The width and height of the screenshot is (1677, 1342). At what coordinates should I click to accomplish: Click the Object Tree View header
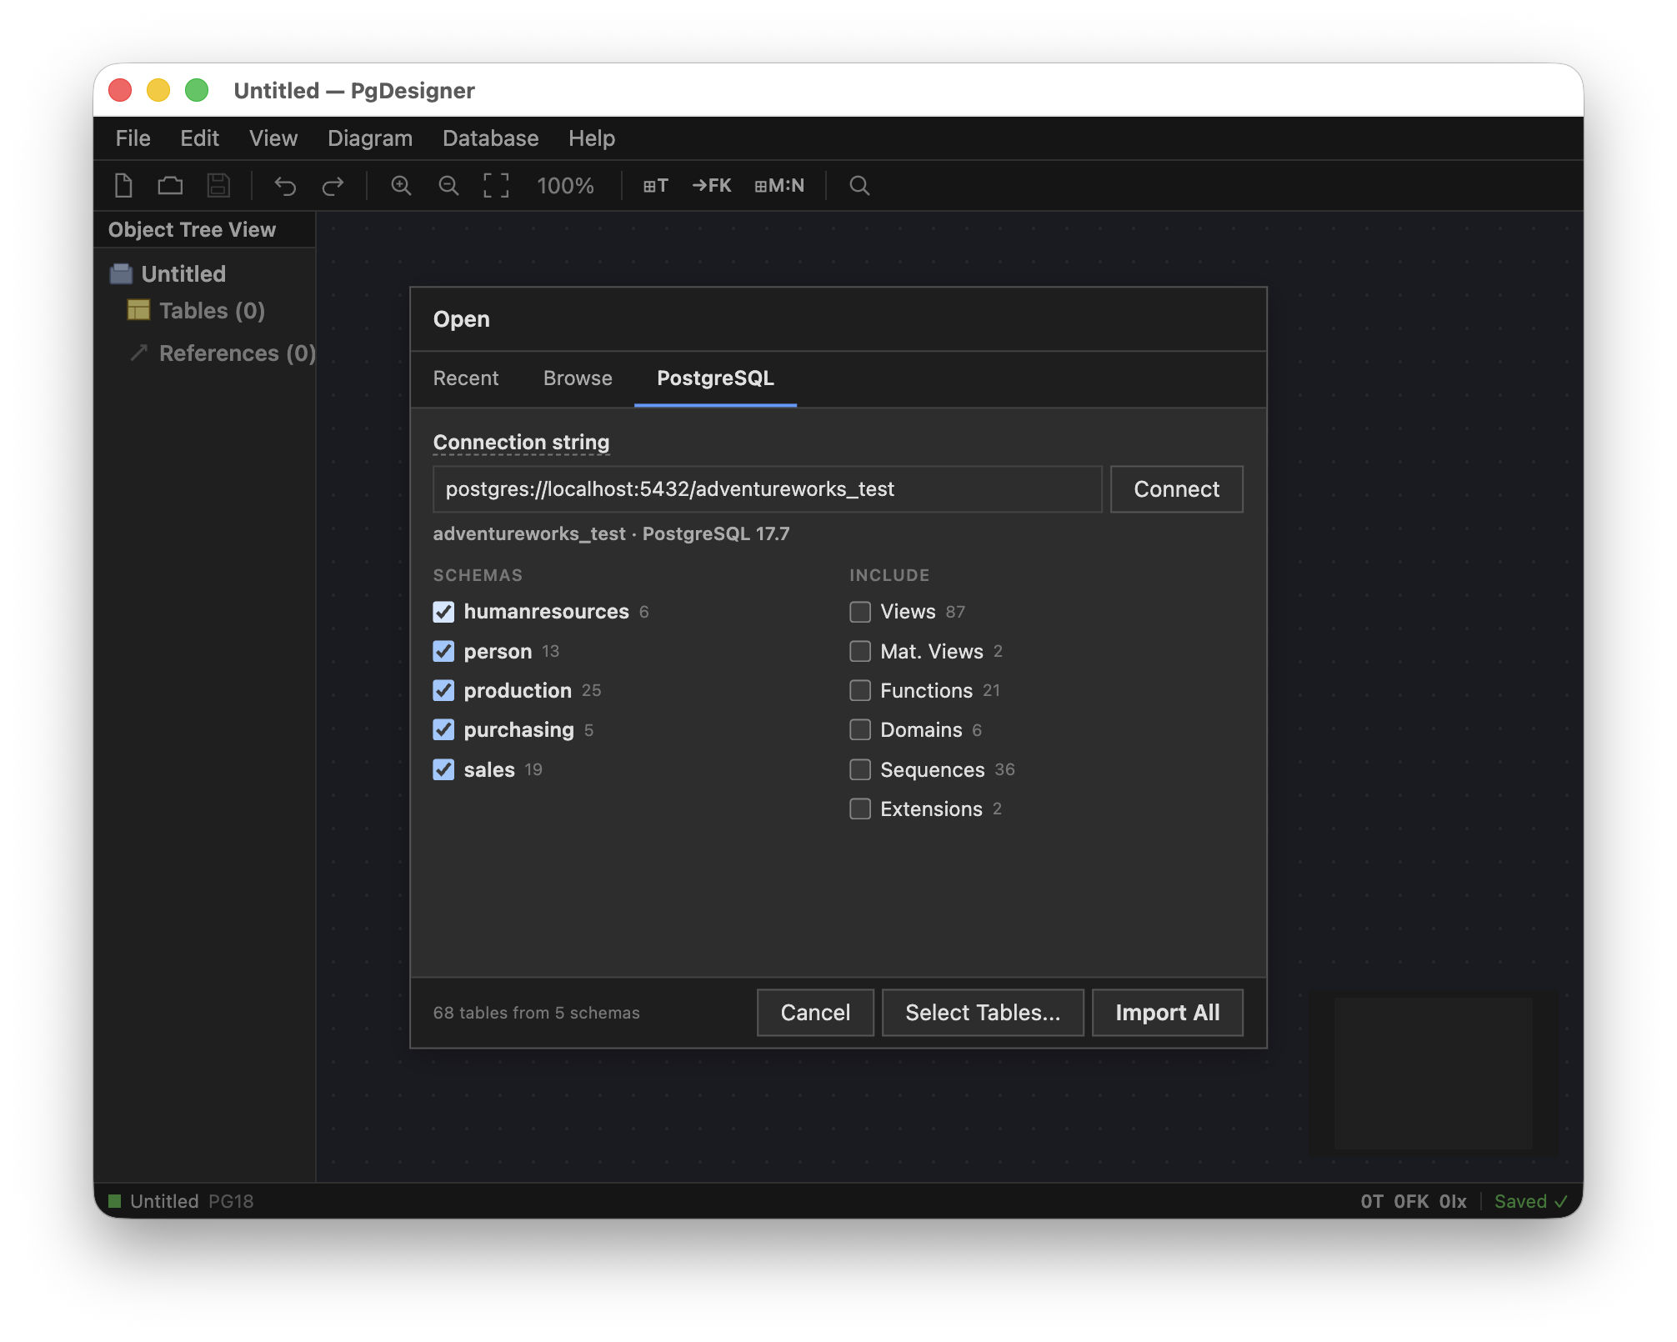(x=192, y=230)
